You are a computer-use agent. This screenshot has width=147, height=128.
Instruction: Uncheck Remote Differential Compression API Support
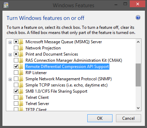[16, 67]
